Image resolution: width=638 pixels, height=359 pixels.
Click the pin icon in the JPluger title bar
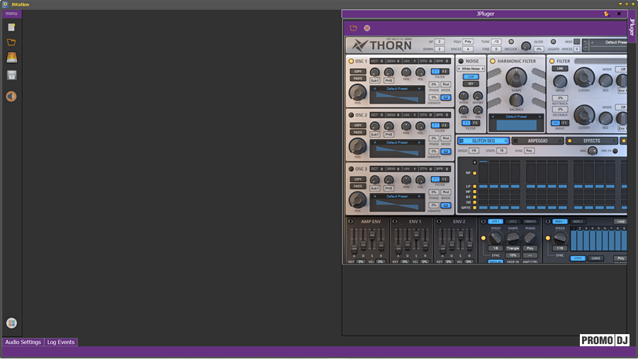point(606,13)
